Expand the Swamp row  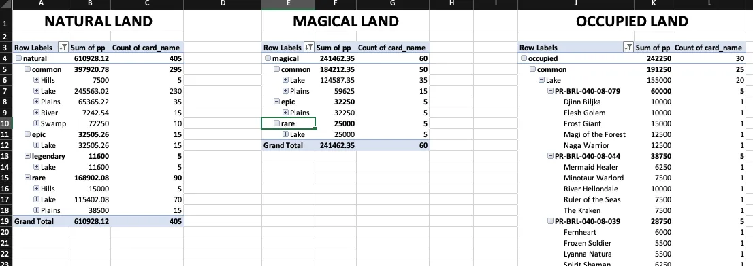[37, 123]
